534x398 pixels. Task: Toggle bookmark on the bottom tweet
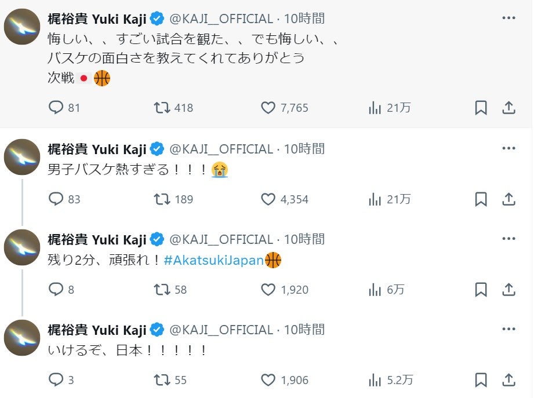[481, 381]
